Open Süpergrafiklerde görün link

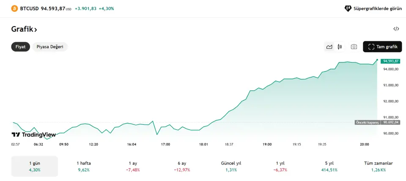[377, 8]
